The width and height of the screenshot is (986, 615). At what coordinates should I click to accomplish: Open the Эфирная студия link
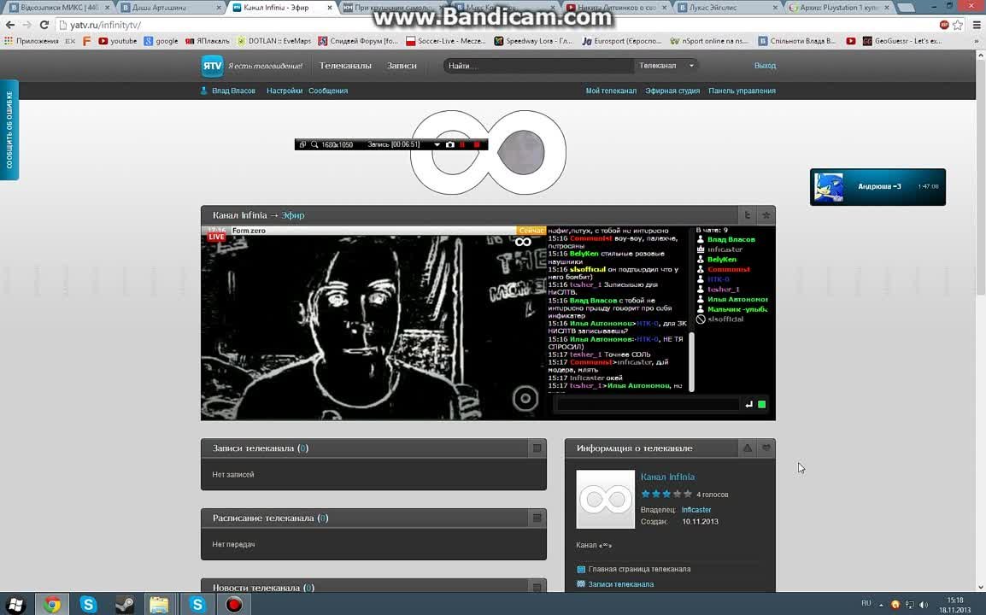coord(672,91)
